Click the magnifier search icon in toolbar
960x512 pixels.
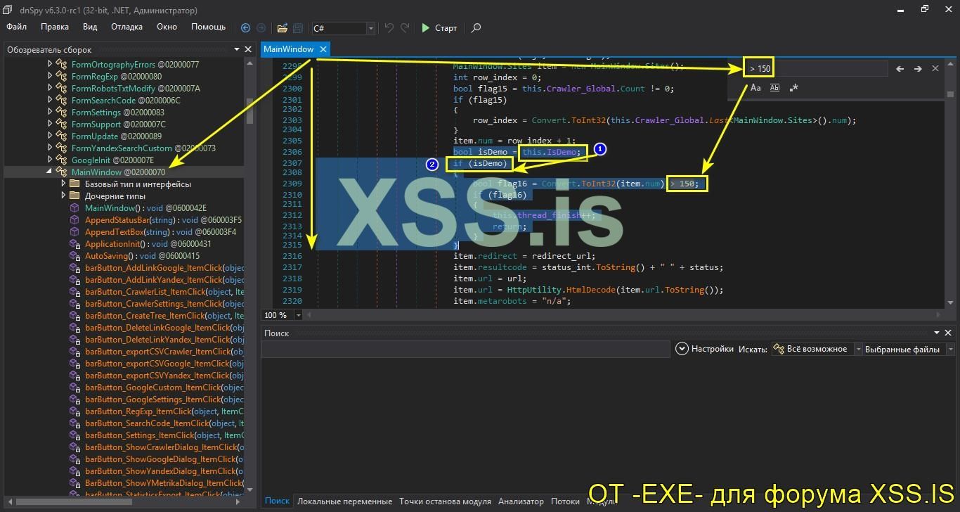(476, 28)
